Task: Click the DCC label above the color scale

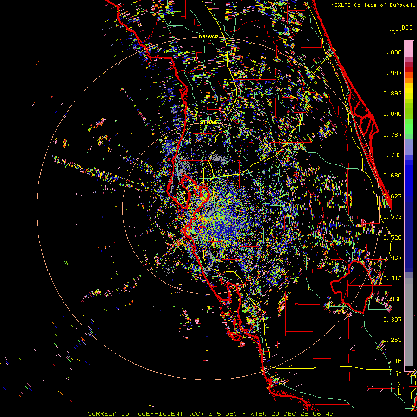Action: 407,28
